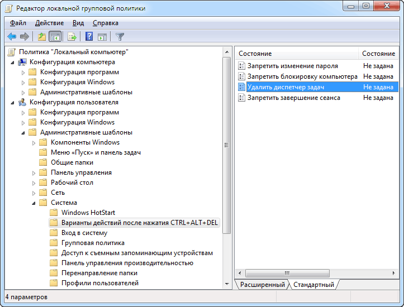Click the folder icon of 'Меню «Пуск» и панель задач'
The width and height of the screenshot is (404, 307).
43,152
